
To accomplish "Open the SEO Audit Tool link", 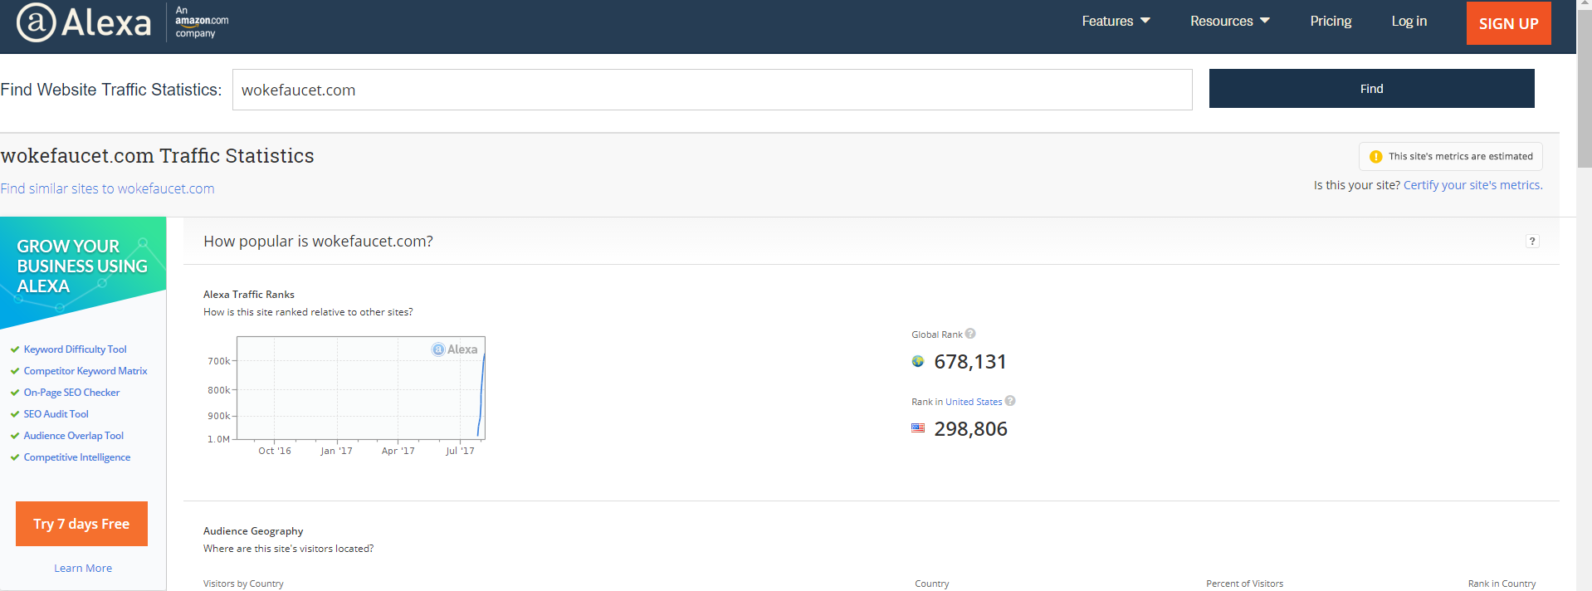I will 56,414.
